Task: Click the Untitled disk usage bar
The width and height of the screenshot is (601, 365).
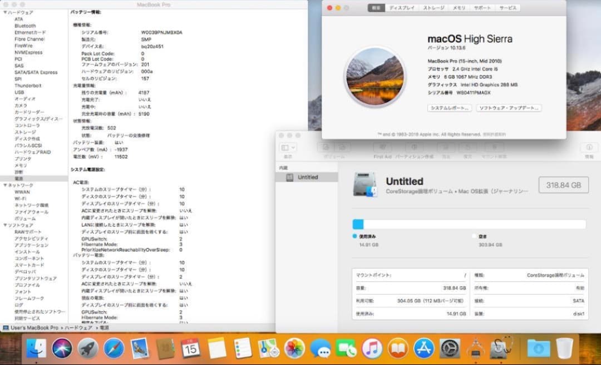Action: [469, 224]
